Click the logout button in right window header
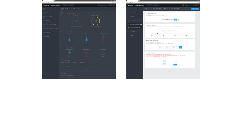 [196, 5]
